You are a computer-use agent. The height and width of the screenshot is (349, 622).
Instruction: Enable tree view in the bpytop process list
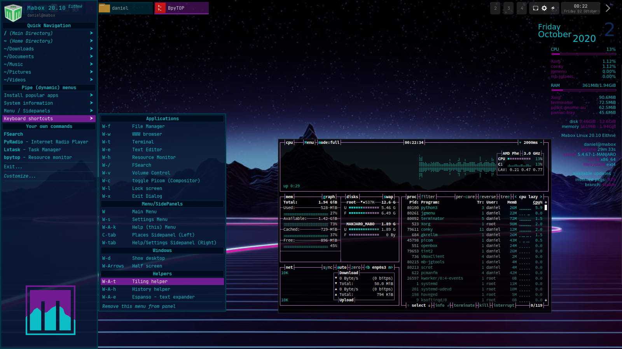click(x=504, y=197)
